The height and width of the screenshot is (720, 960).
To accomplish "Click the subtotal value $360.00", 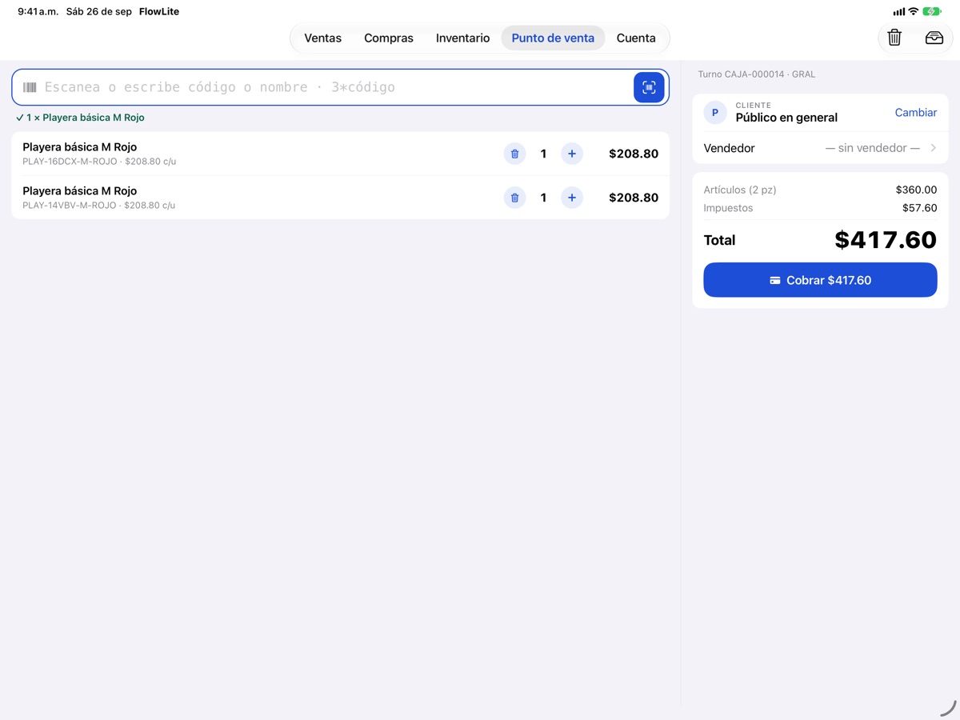I will [916, 190].
